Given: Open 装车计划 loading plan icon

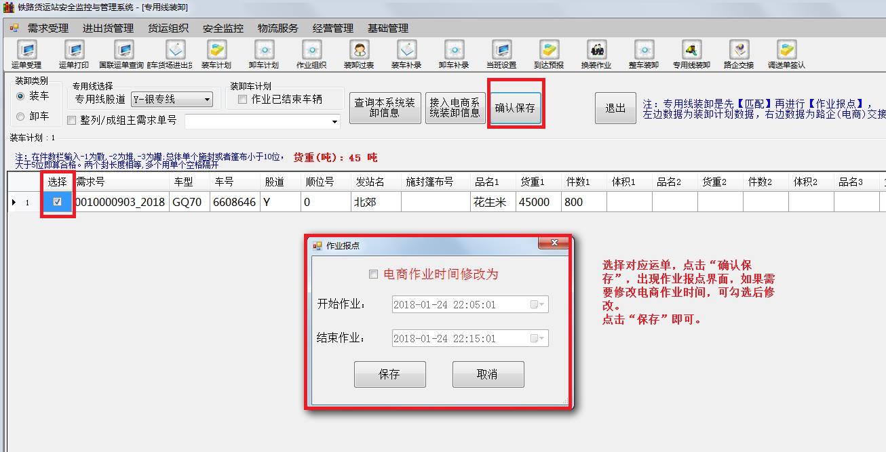Looking at the screenshot, I should pos(216,54).
